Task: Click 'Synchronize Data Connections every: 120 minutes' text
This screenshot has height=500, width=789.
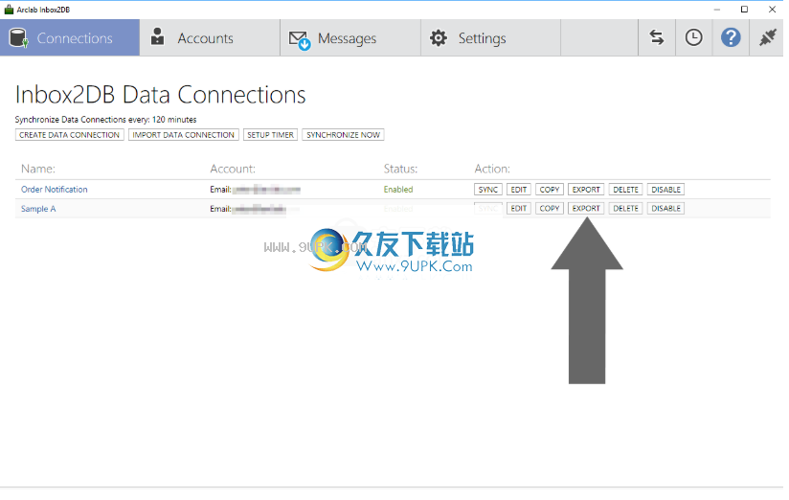Action: 105,120
